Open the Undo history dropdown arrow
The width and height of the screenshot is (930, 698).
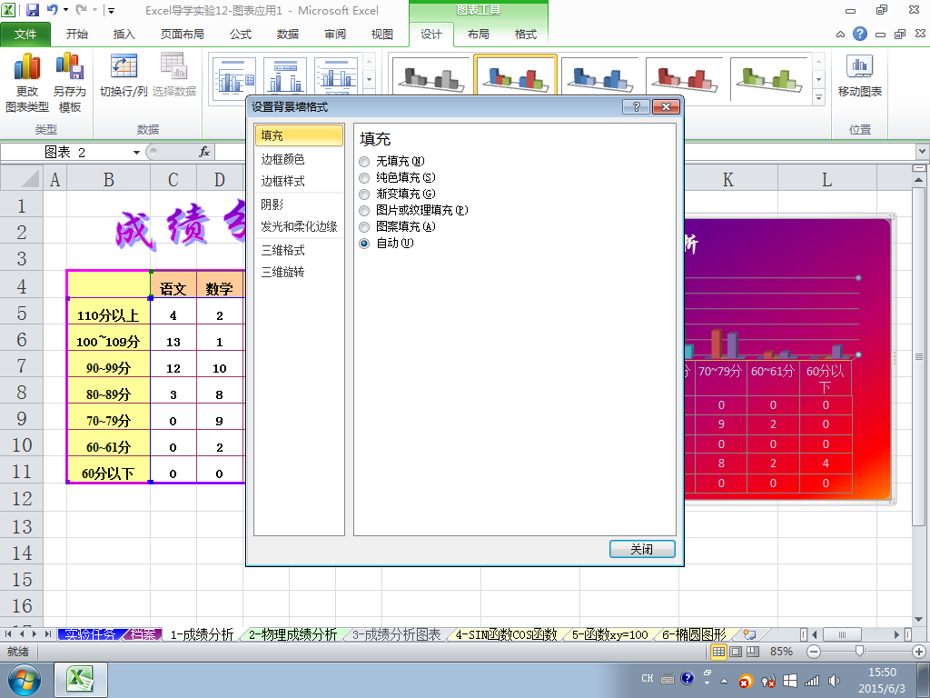click(x=65, y=10)
